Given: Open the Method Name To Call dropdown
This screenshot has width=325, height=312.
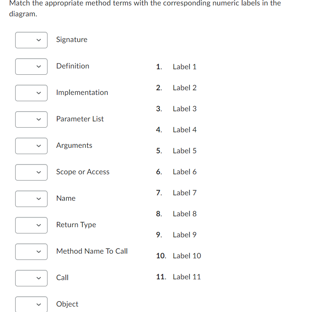Looking at the screenshot, I should pos(31,252).
